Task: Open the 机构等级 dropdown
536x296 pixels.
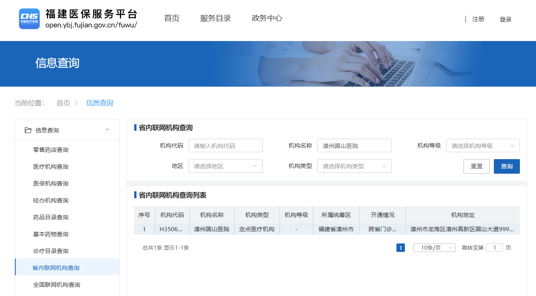Action: [483, 146]
